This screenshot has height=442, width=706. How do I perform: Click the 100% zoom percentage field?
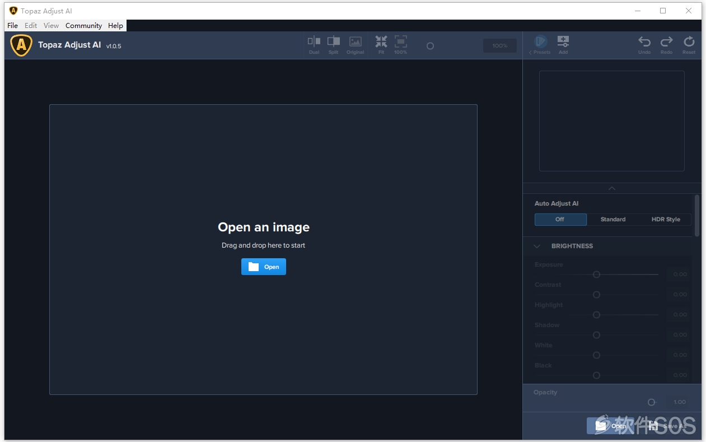coord(500,46)
